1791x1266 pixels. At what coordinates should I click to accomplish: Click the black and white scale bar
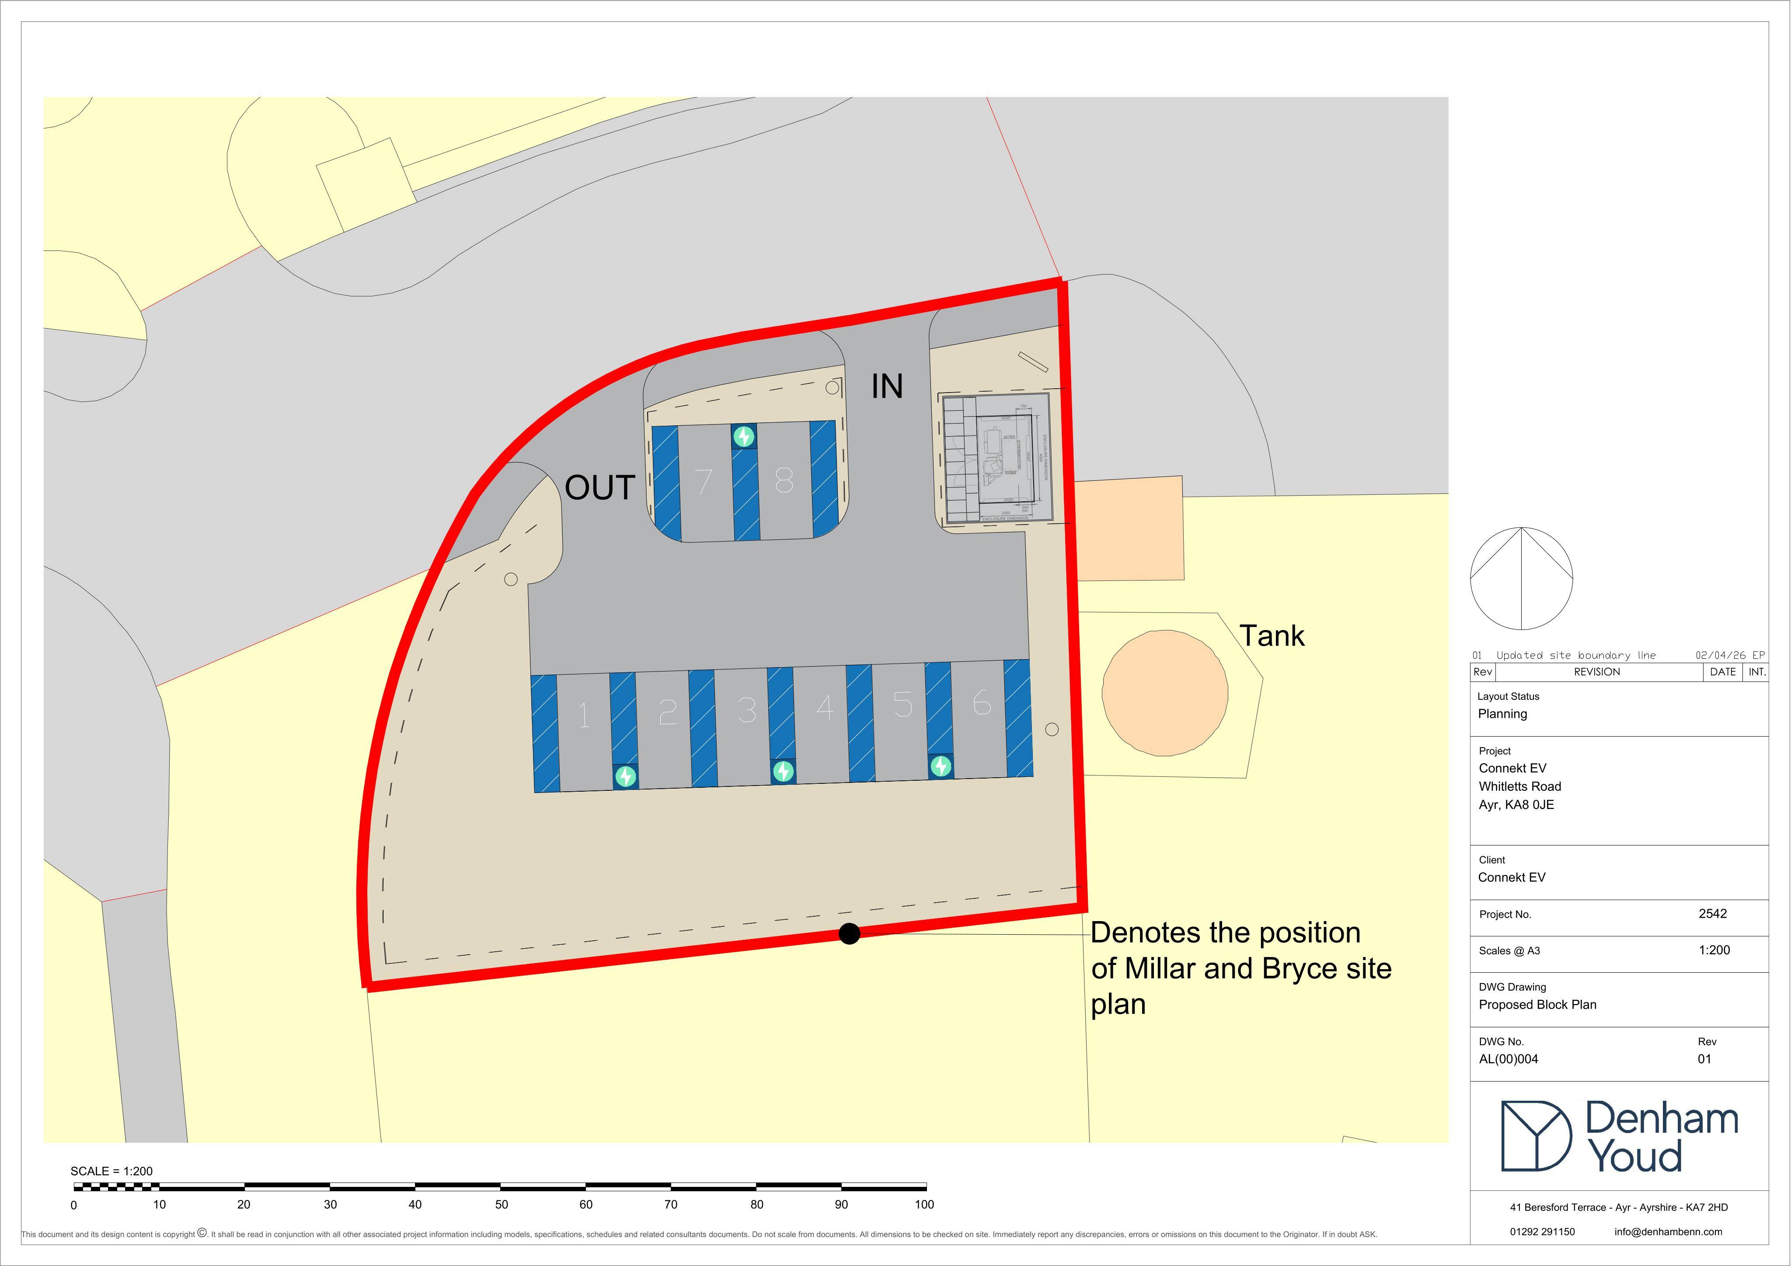click(500, 1186)
